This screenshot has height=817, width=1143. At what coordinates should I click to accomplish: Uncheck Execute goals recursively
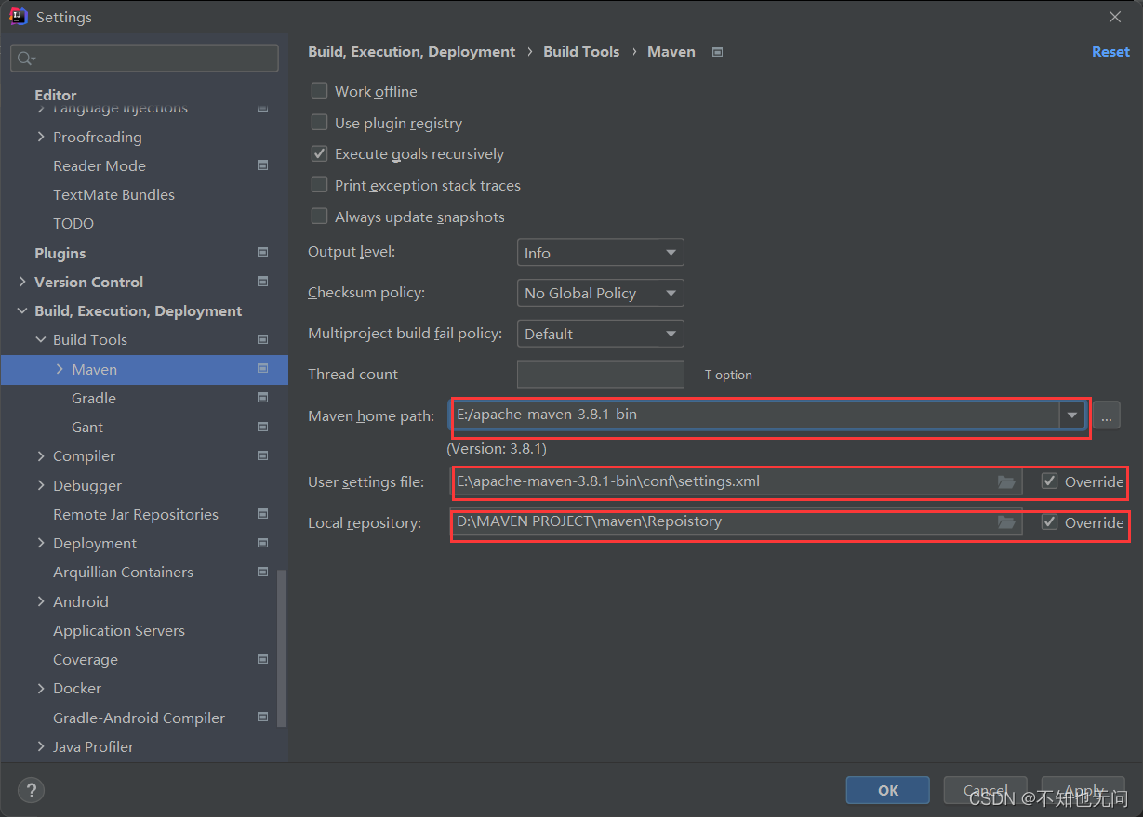click(319, 153)
